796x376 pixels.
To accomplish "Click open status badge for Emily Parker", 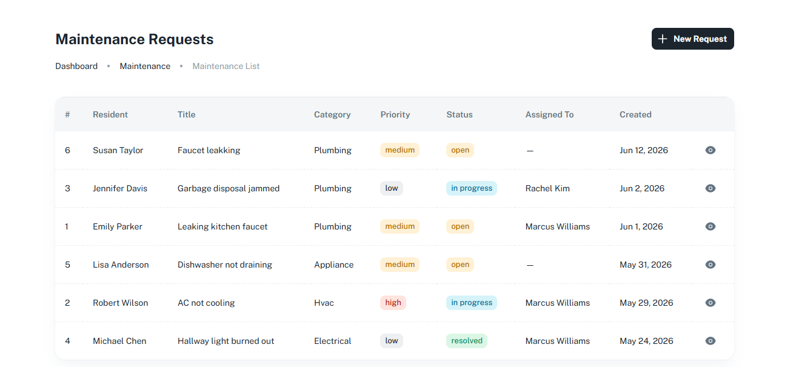I will pos(460,226).
